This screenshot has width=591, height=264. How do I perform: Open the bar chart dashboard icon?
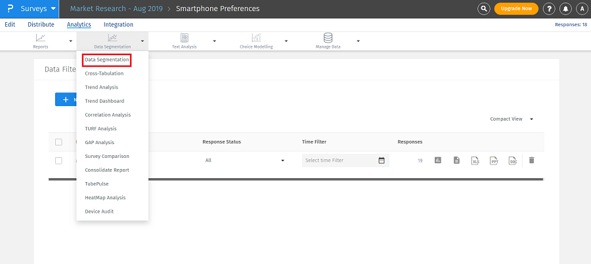click(438, 160)
